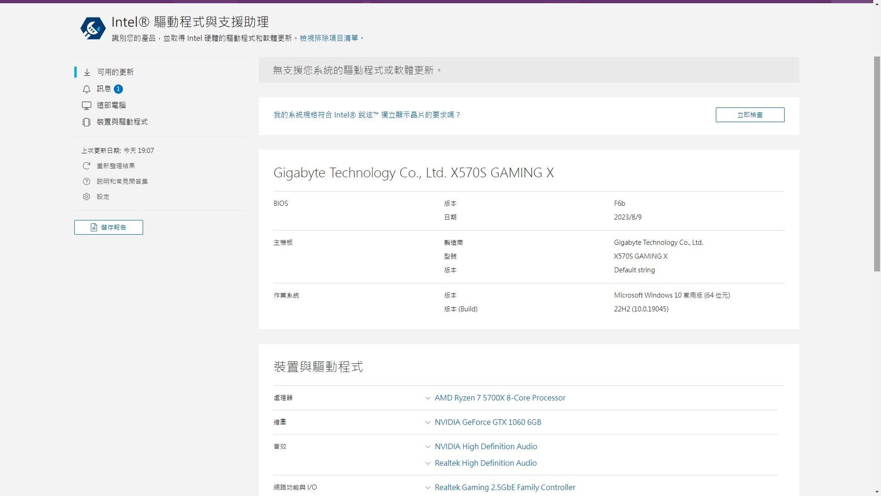Screen dimensions: 881x496
Task: Click the bell icon beside 訊息
Action: pyautogui.click(x=87, y=89)
